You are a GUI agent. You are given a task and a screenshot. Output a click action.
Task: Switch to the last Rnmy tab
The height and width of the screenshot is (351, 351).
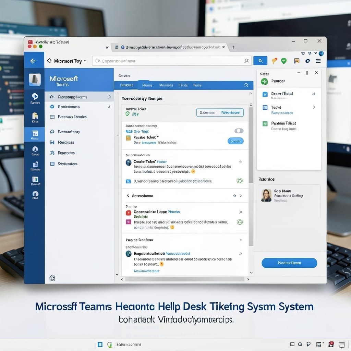(197, 85)
